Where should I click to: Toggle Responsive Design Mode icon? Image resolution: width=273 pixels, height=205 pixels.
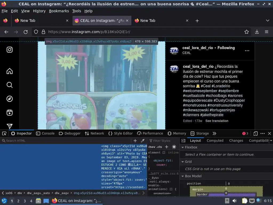(x=255, y=133)
